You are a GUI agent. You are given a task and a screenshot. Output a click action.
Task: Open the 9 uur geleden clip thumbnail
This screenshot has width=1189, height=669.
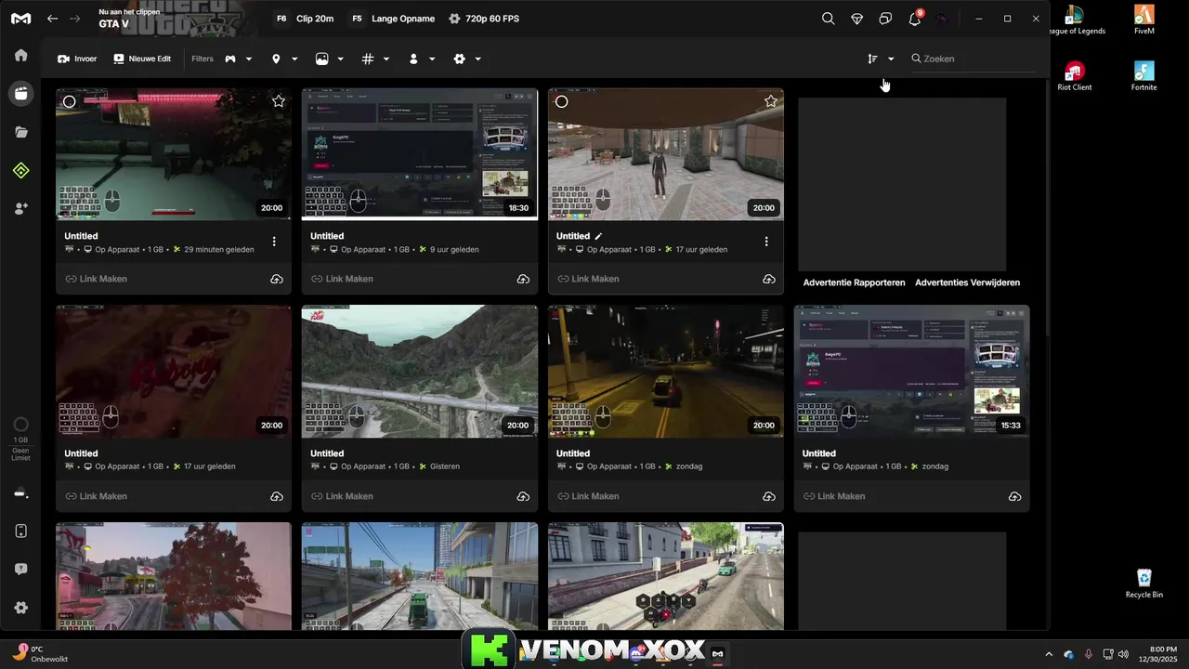point(420,154)
